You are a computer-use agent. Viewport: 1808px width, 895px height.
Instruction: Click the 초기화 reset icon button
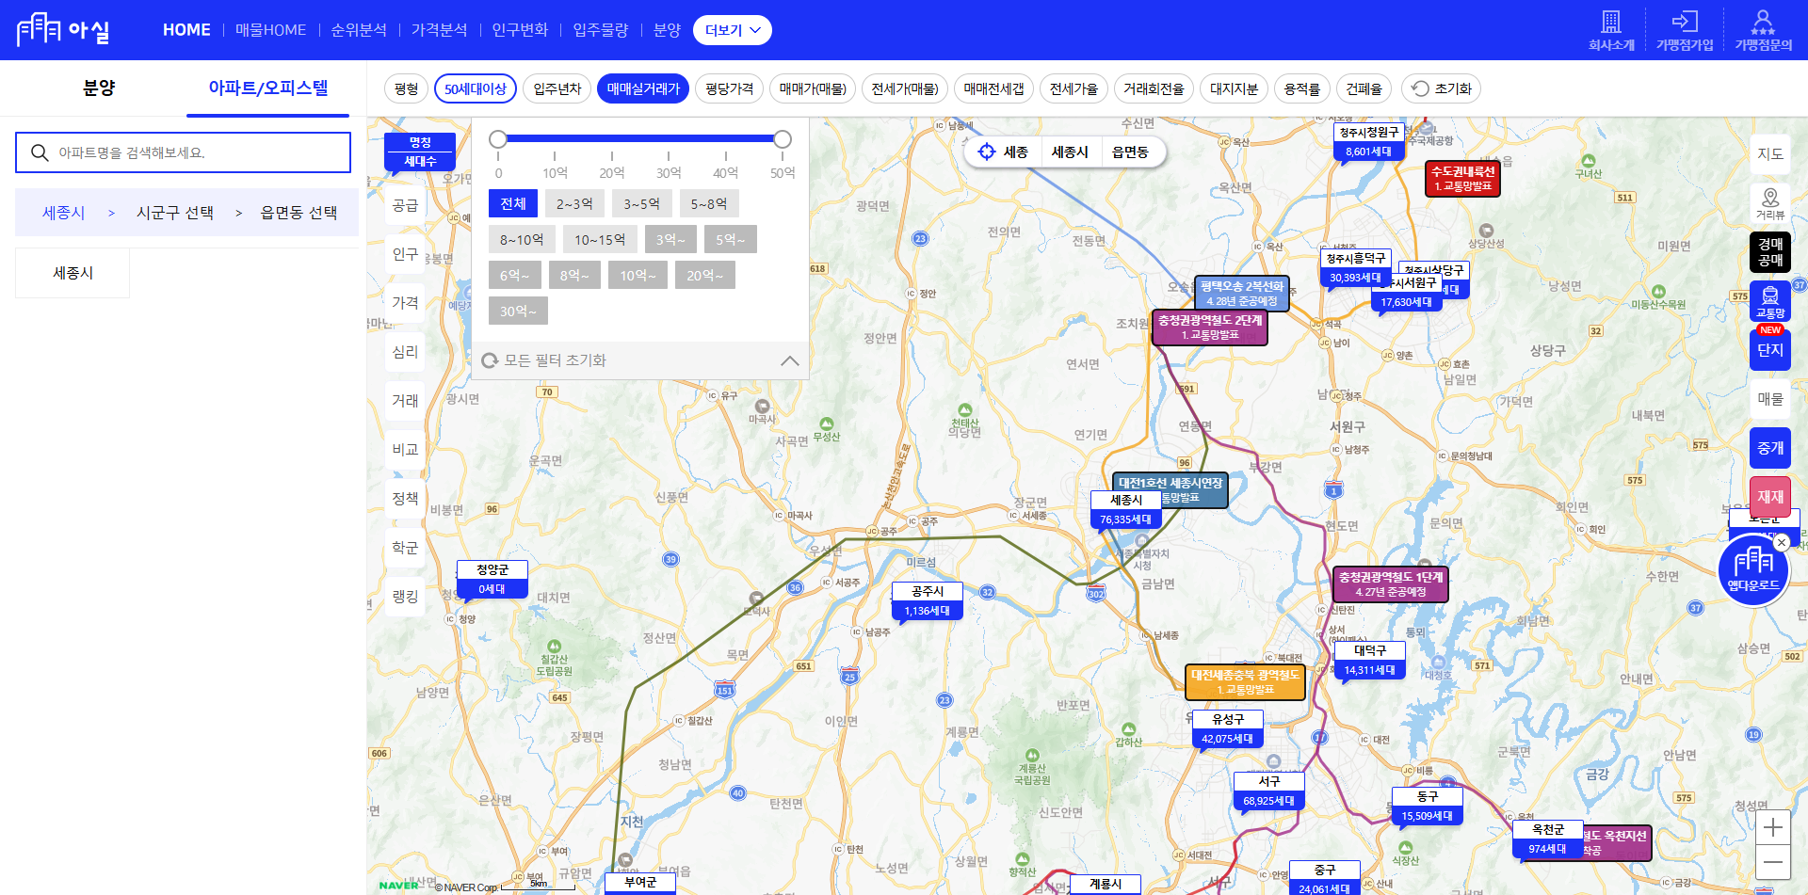pyautogui.click(x=1441, y=88)
